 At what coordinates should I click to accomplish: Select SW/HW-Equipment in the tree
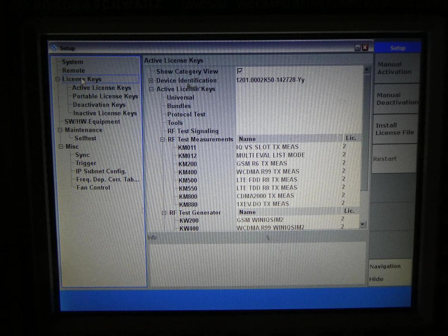pyautogui.click(x=92, y=122)
